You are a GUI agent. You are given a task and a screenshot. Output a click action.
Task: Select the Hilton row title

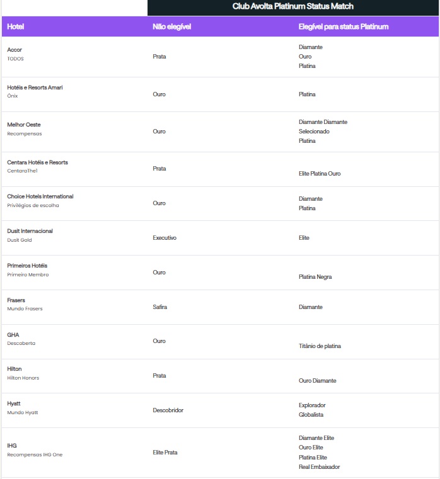point(14,369)
